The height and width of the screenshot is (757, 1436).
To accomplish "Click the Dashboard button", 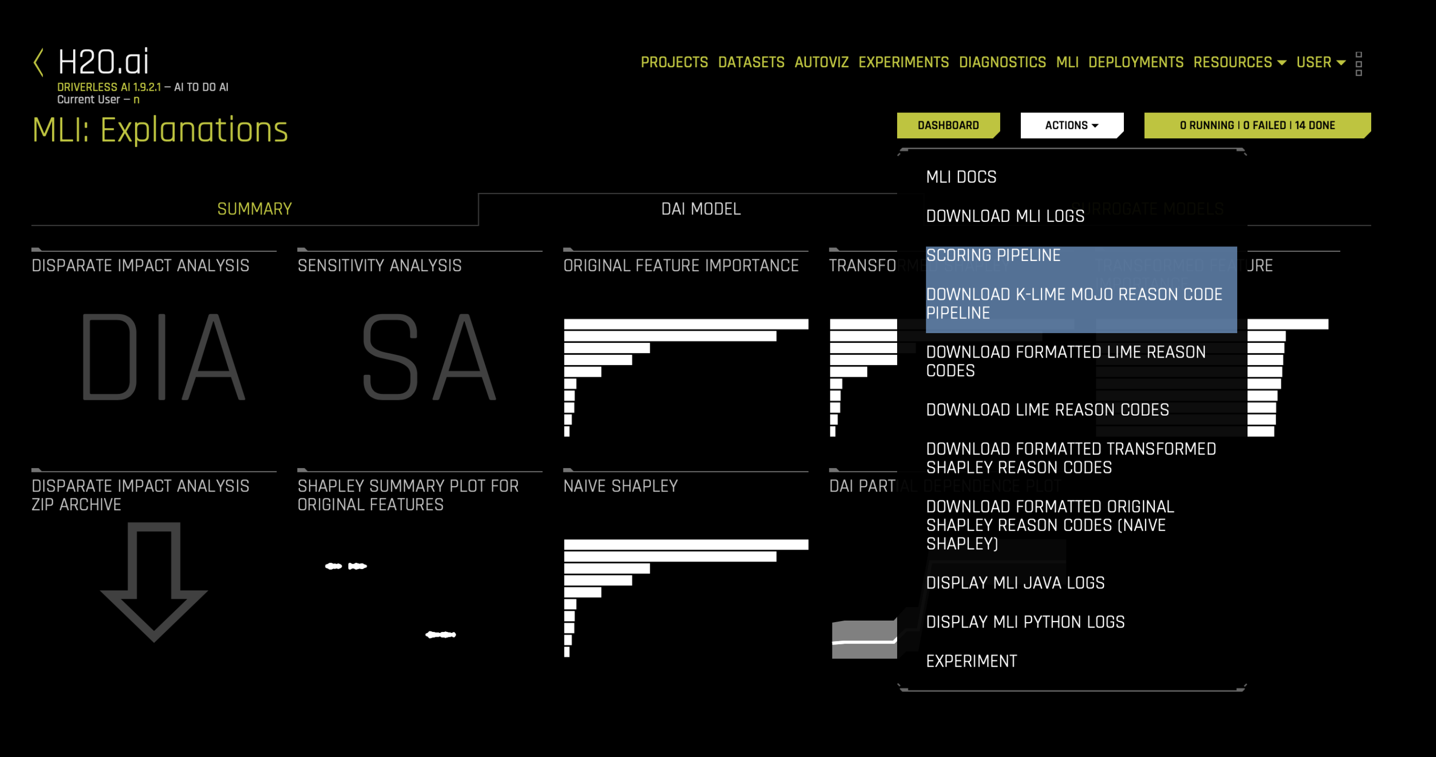I will pos(947,126).
